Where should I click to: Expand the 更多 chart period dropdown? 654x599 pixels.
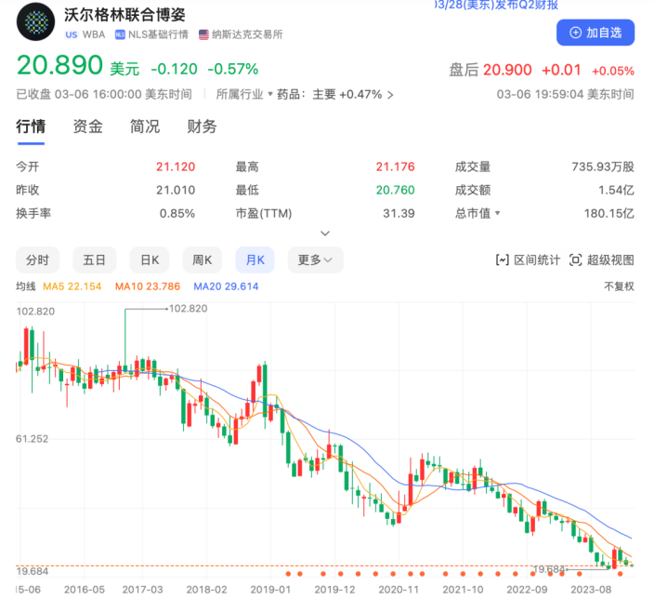click(315, 260)
